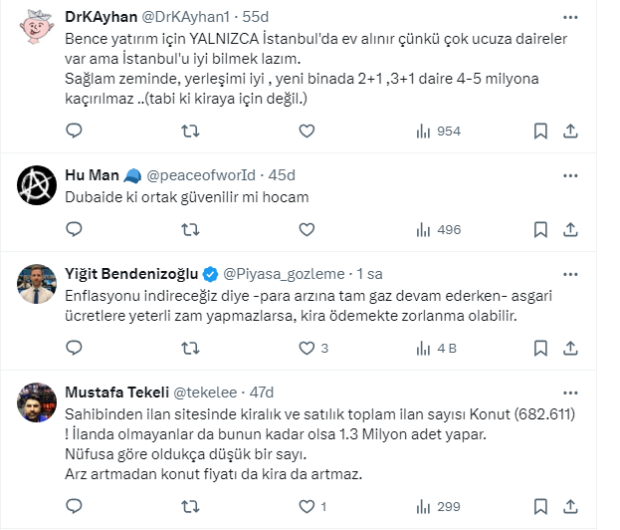This screenshot has height=530, width=620.
Task: Open Hu Man's avatar thumbnail
Action: pyautogui.click(x=37, y=184)
